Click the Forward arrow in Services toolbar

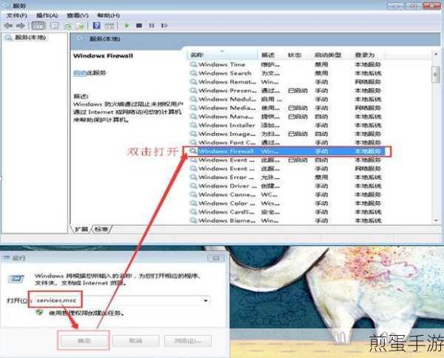click(21, 26)
